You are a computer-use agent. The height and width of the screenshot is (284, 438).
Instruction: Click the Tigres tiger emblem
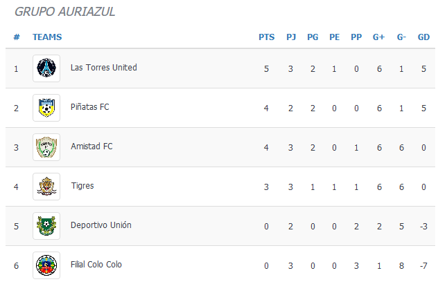click(46, 187)
